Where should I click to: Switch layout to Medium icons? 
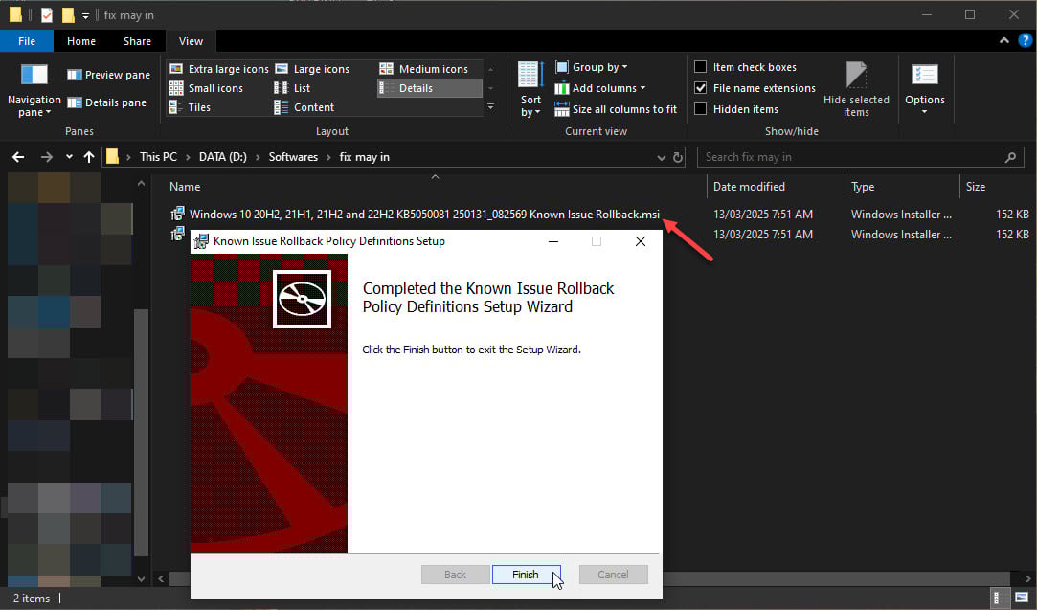pyautogui.click(x=424, y=69)
